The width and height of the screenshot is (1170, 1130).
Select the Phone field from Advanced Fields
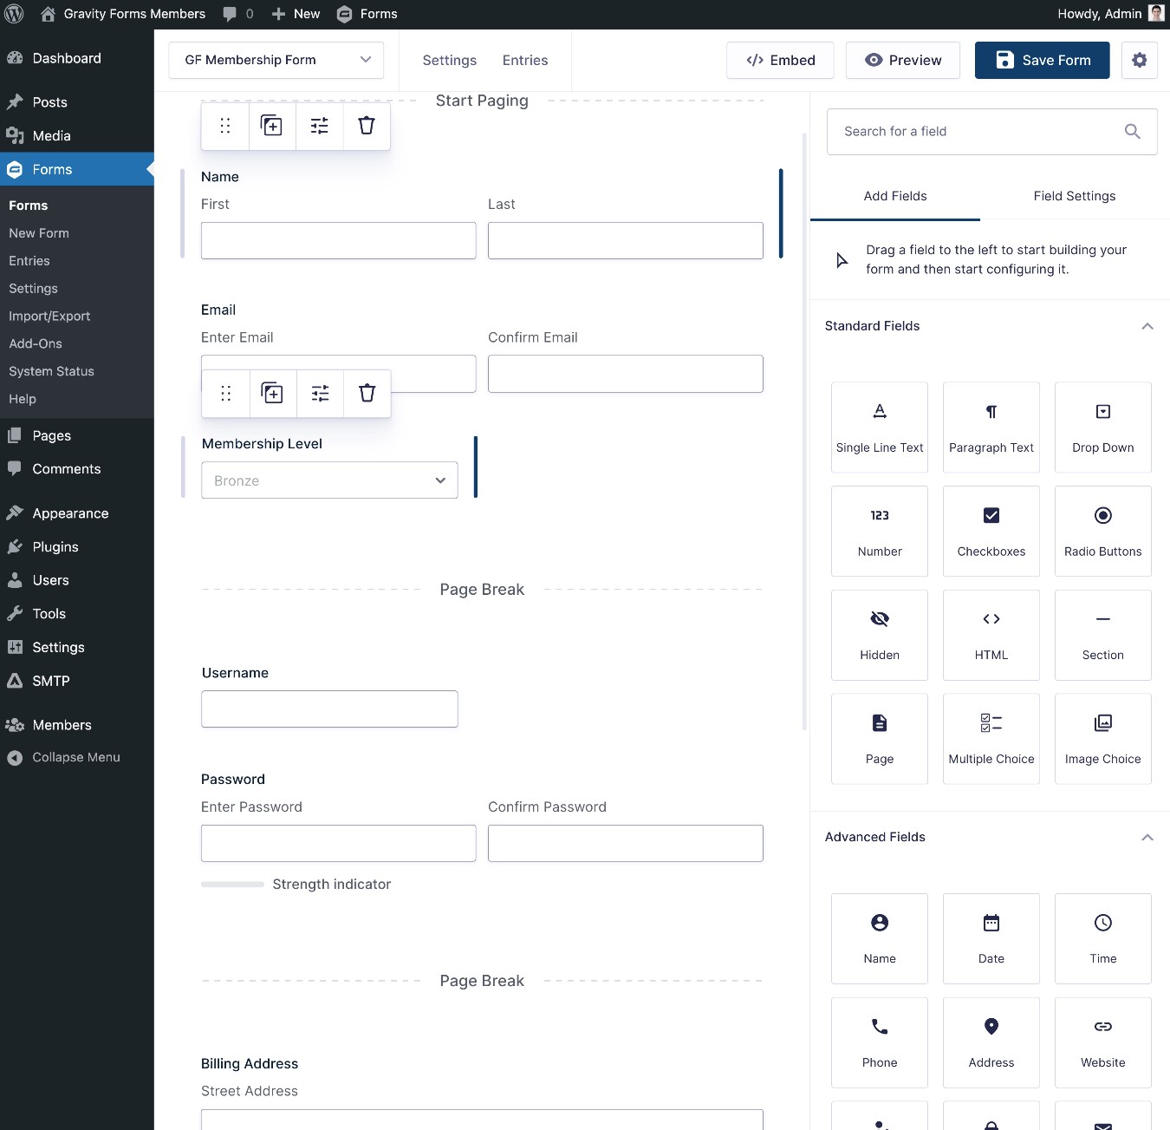pyautogui.click(x=879, y=1042)
